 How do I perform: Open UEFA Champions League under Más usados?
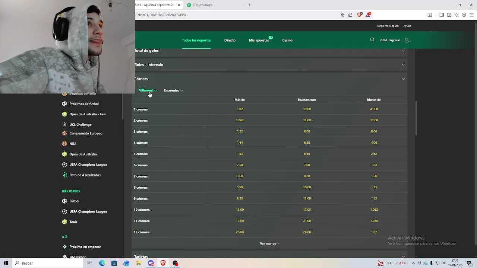coord(88,211)
